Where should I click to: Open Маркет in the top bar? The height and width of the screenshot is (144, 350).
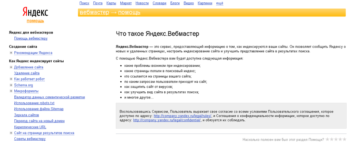coord(126,3)
